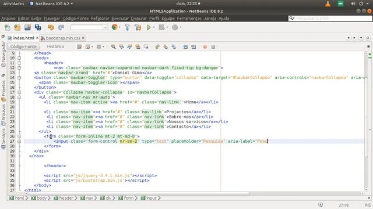Click the Profile Project round icon
The image size is (373, 209).
pyautogui.click(x=175, y=27)
